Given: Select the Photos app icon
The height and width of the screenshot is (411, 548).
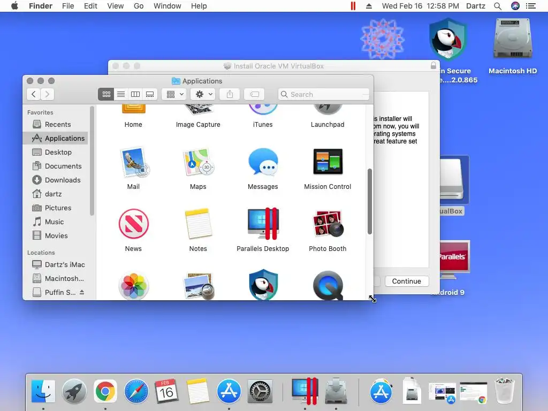Looking at the screenshot, I should [x=133, y=286].
